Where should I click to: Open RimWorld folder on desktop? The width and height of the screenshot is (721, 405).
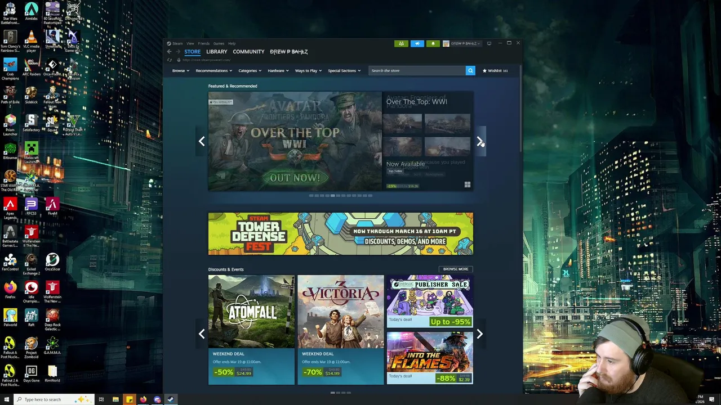click(52, 374)
